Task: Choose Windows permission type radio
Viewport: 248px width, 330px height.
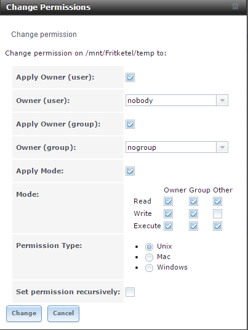Action: 150,268
